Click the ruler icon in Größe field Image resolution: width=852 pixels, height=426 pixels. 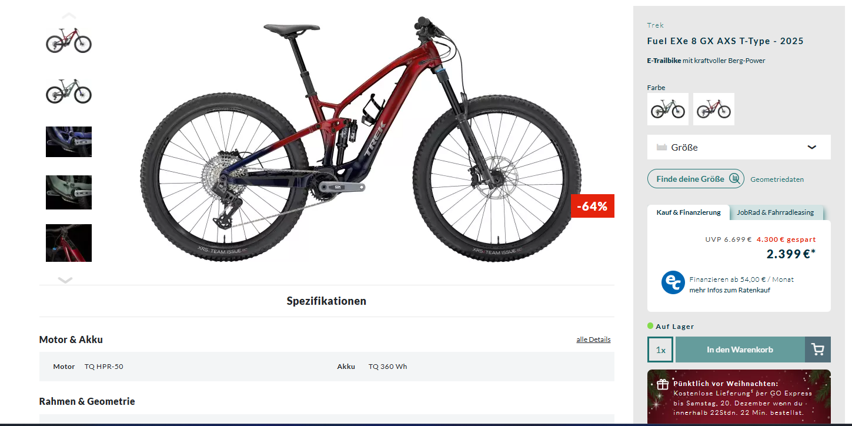pos(661,147)
